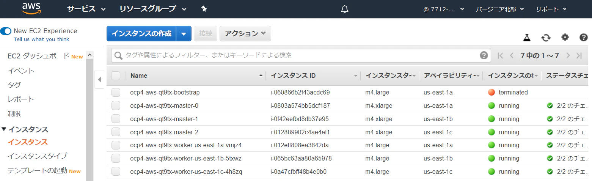Click the インスタンスの作成 button
This screenshot has height=181, width=592.
pos(141,33)
